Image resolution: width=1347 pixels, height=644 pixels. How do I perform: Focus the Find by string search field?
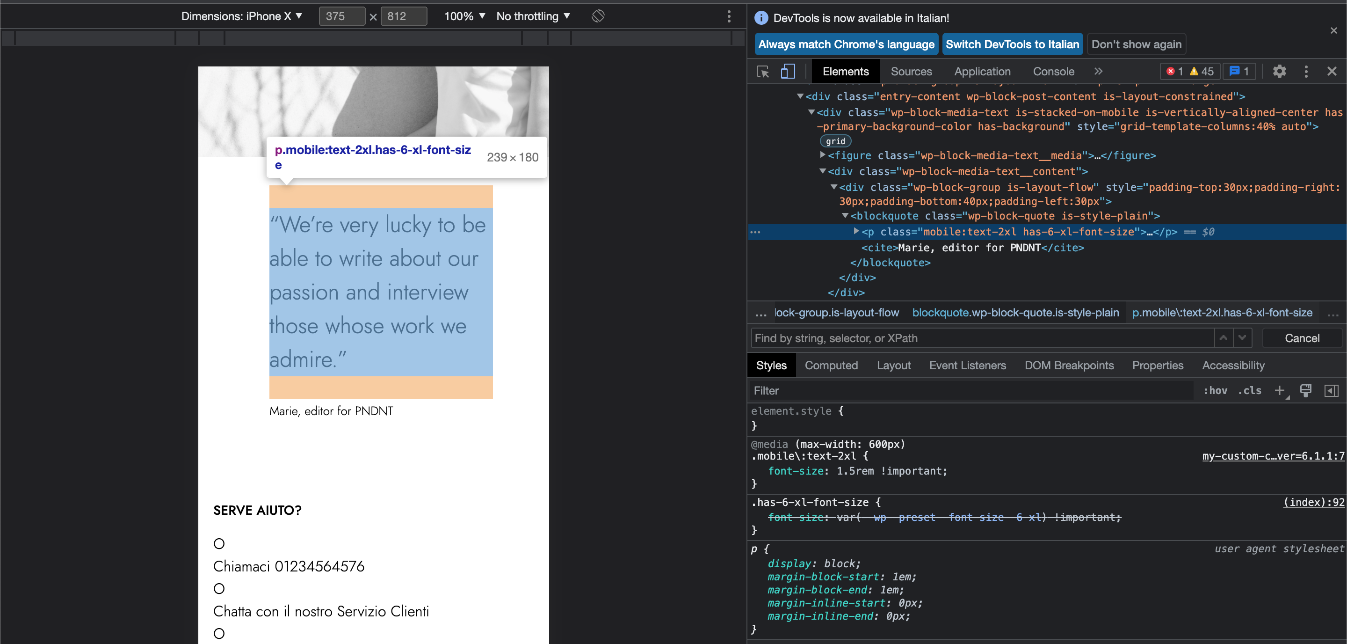point(983,338)
